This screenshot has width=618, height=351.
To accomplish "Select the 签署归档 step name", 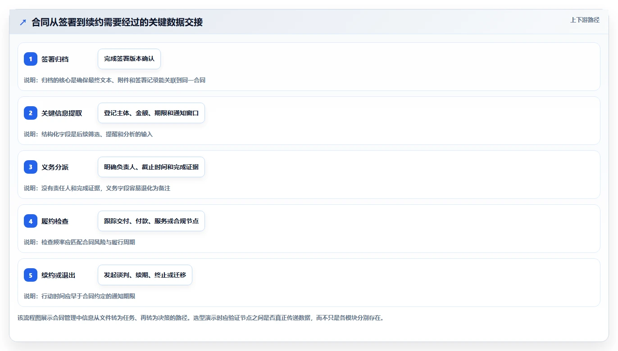I will click(x=55, y=59).
